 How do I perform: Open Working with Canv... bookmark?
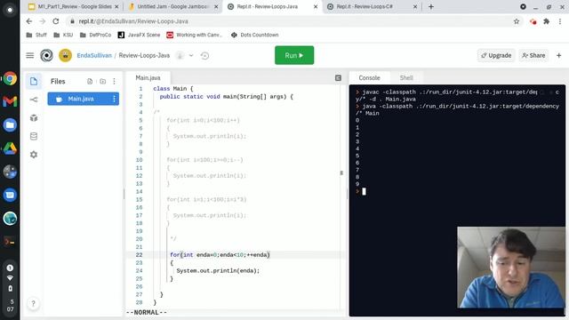click(x=195, y=35)
